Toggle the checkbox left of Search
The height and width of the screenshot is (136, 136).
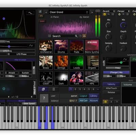[50, 36]
